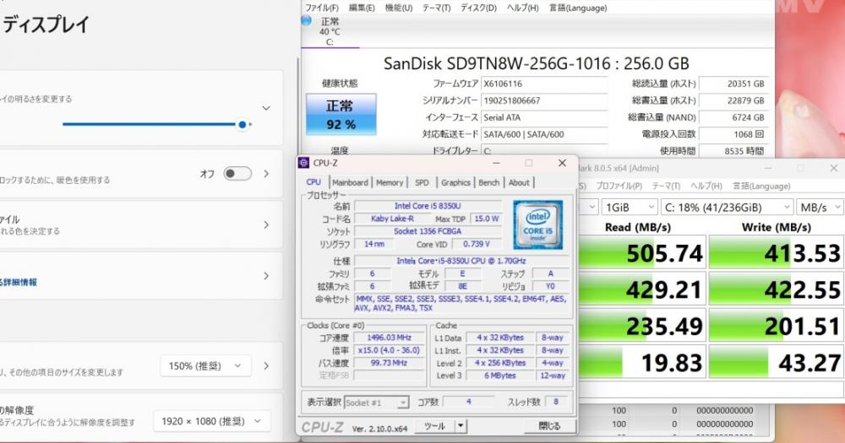The image size is (845, 443).
Task: Switch to the Bench tab in CPU-Z
Action: point(489,182)
